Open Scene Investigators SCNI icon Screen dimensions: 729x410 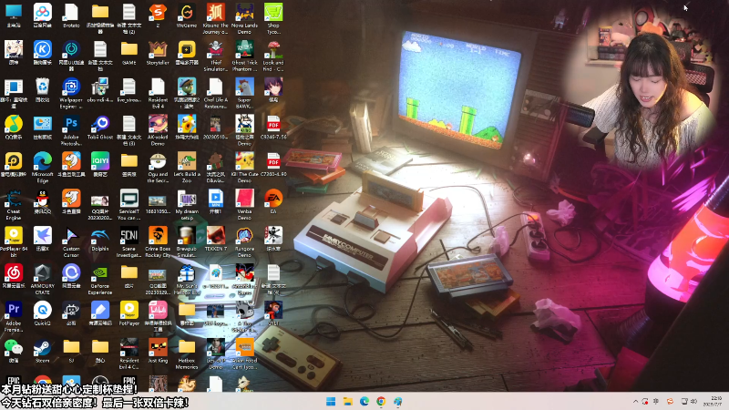(x=128, y=241)
